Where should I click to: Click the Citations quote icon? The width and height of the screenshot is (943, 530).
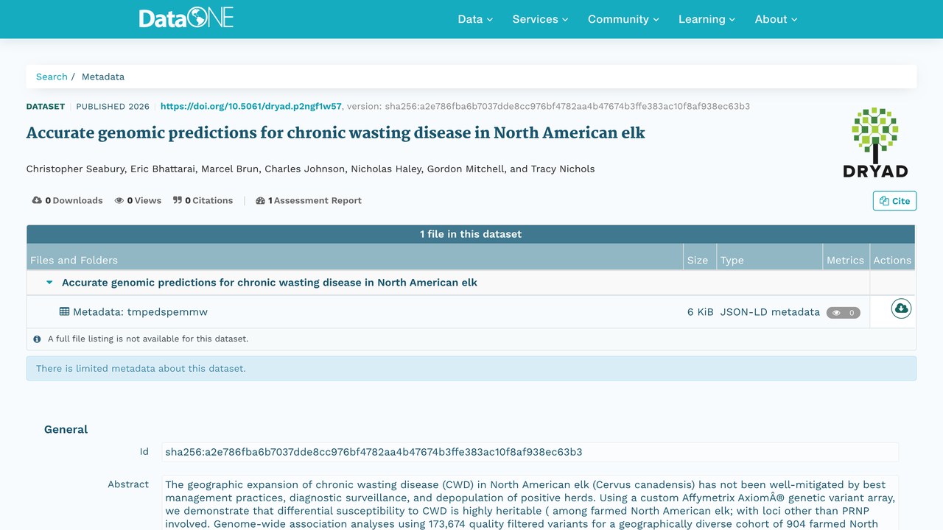pyautogui.click(x=178, y=200)
